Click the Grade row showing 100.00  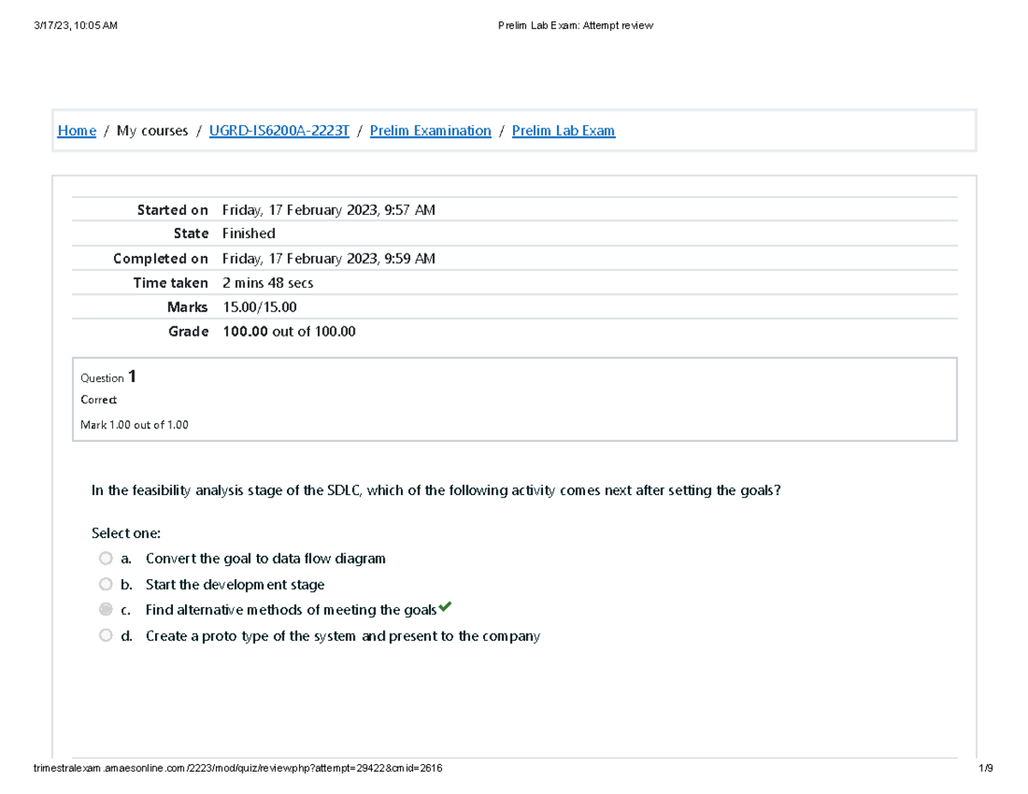pyautogui.click(x=289, y=331)
